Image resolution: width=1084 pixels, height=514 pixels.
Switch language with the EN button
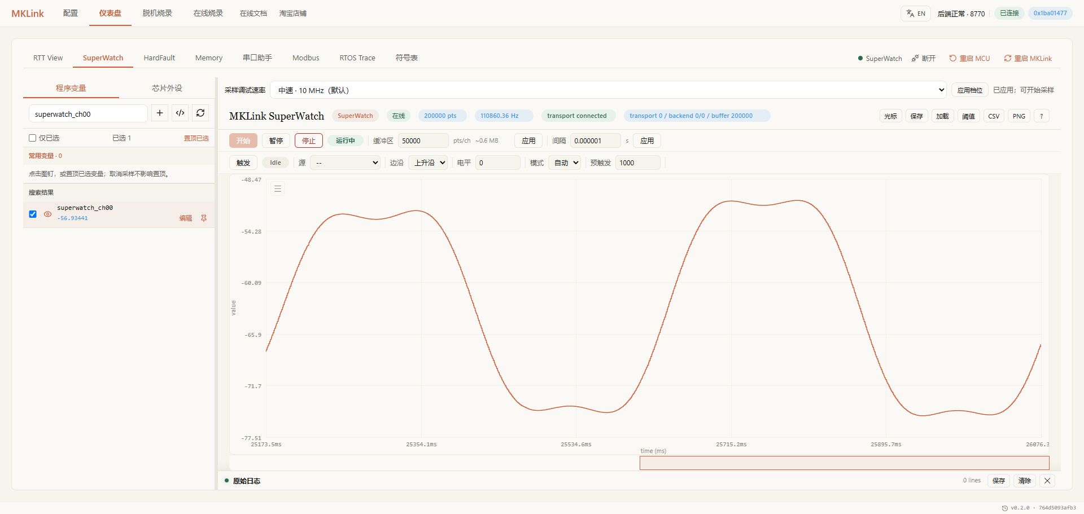tap(916, 14)
